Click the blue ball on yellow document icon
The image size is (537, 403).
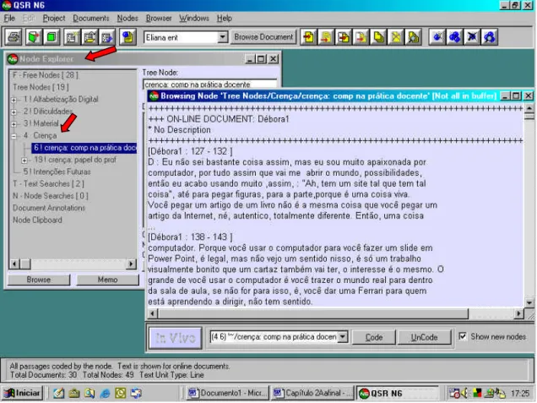pos(128,36)
